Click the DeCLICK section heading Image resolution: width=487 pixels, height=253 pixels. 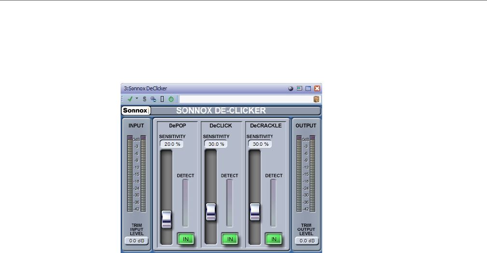221,126
